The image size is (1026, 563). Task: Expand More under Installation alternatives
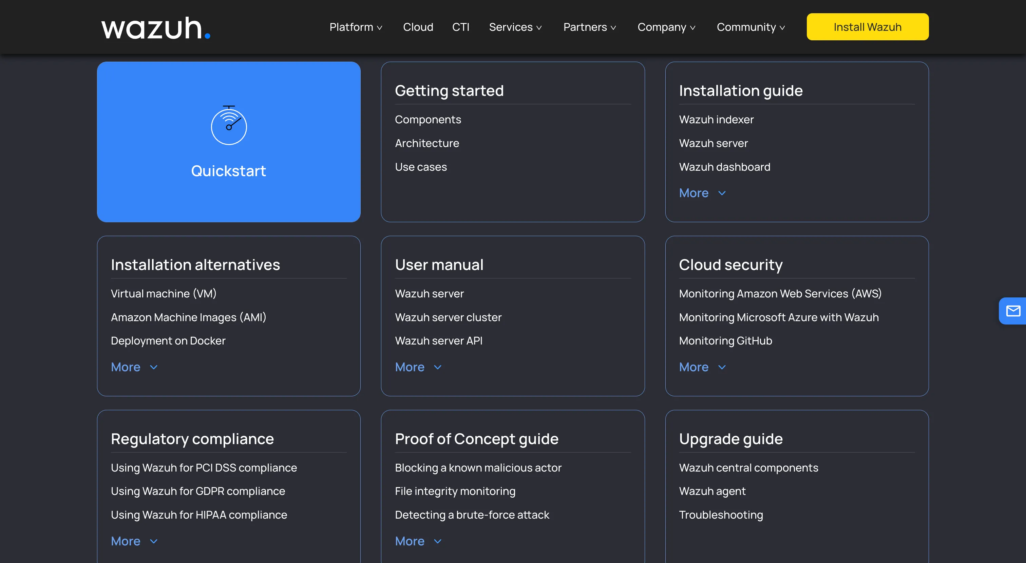click(x=134, y=368)
